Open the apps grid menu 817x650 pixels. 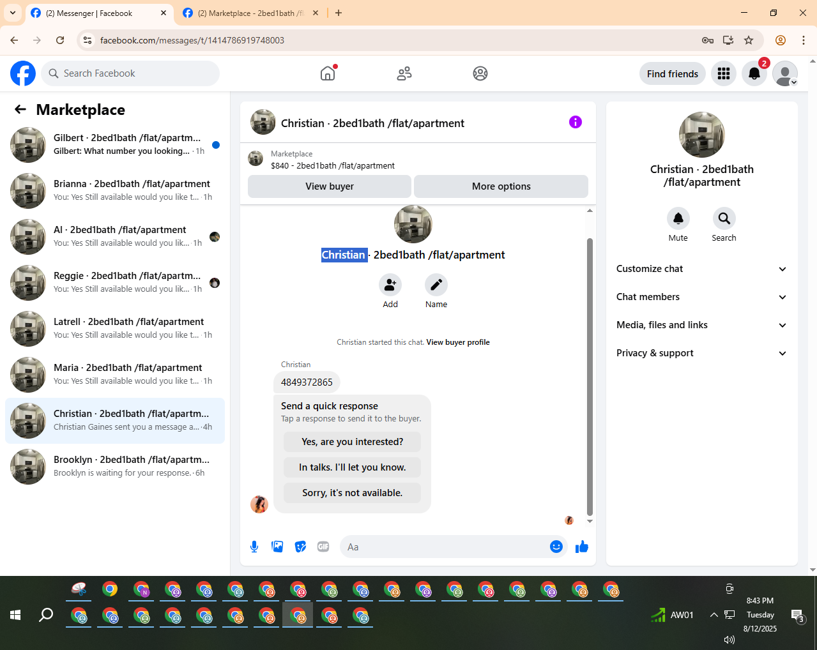click(x=724, y=73)
